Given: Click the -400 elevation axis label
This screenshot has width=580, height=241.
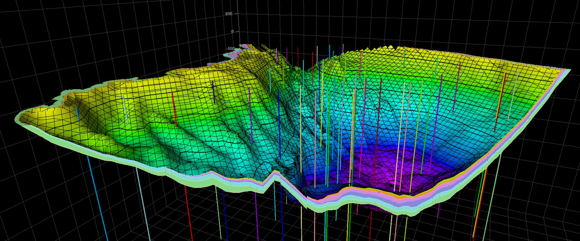Looking at the screenshot, I should (230, 49).
